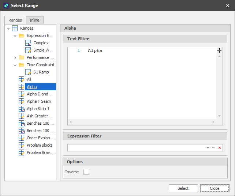This screenshot has height=196, width=235.
Task: Click the Close button
Action: [215, 188]
